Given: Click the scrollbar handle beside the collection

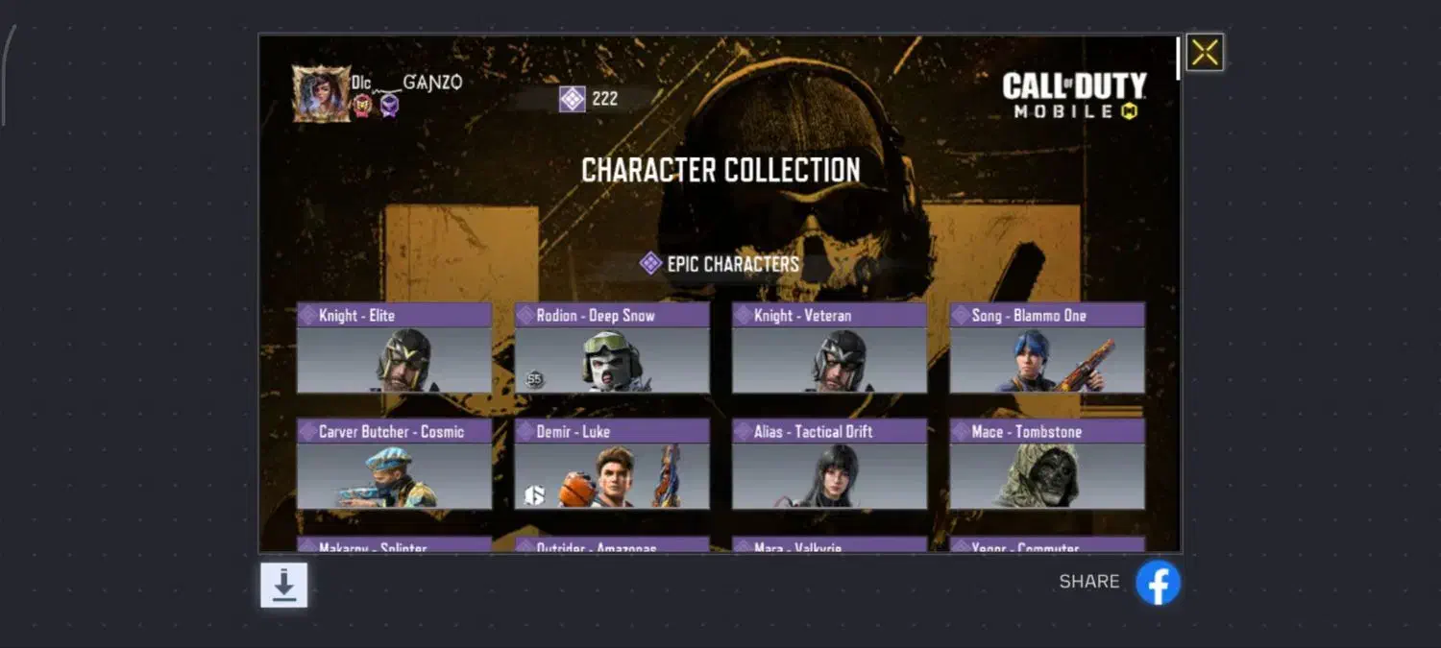Looking at the screenshot, I should 1179,59.
